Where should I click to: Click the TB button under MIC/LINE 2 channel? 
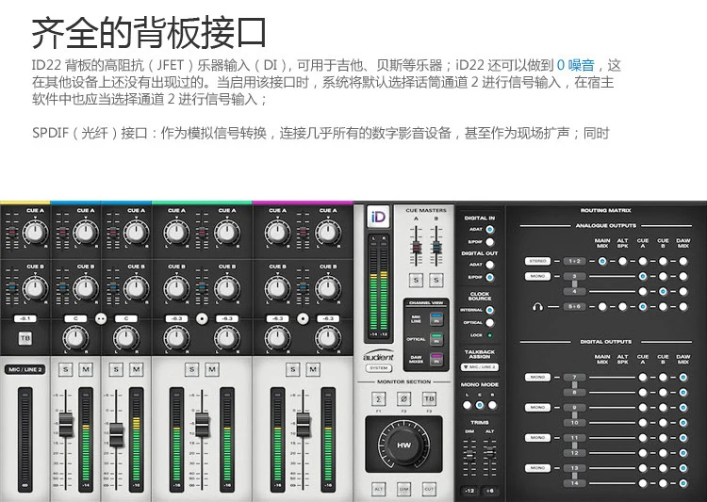pos(25,338)
